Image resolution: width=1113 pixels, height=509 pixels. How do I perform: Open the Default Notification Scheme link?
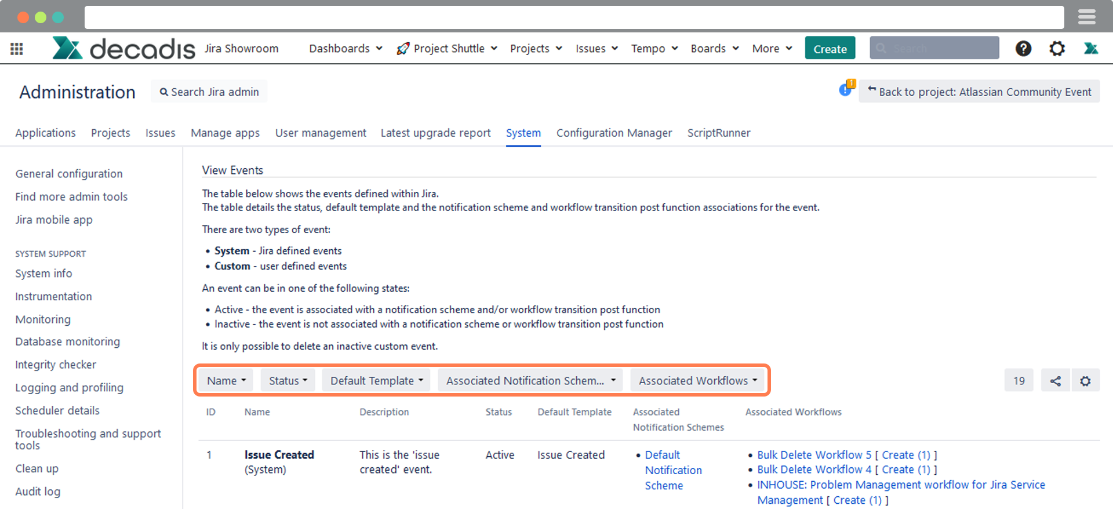click(673, 470)
